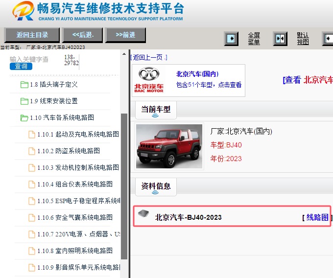Click 包含51个车型，点击查看 link
The image size is (333, 278).
pyautogui.click(x=209, y=85)
